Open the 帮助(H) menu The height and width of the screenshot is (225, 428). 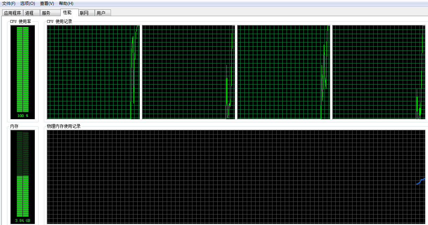tap(66, 4)
